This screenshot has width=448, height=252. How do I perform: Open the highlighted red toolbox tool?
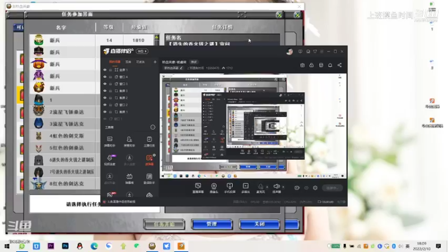tap(149, 160)
